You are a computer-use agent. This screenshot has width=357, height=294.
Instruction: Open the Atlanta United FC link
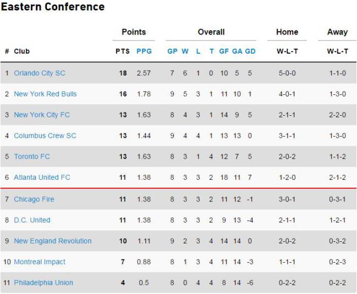click(x=42, y=177)
